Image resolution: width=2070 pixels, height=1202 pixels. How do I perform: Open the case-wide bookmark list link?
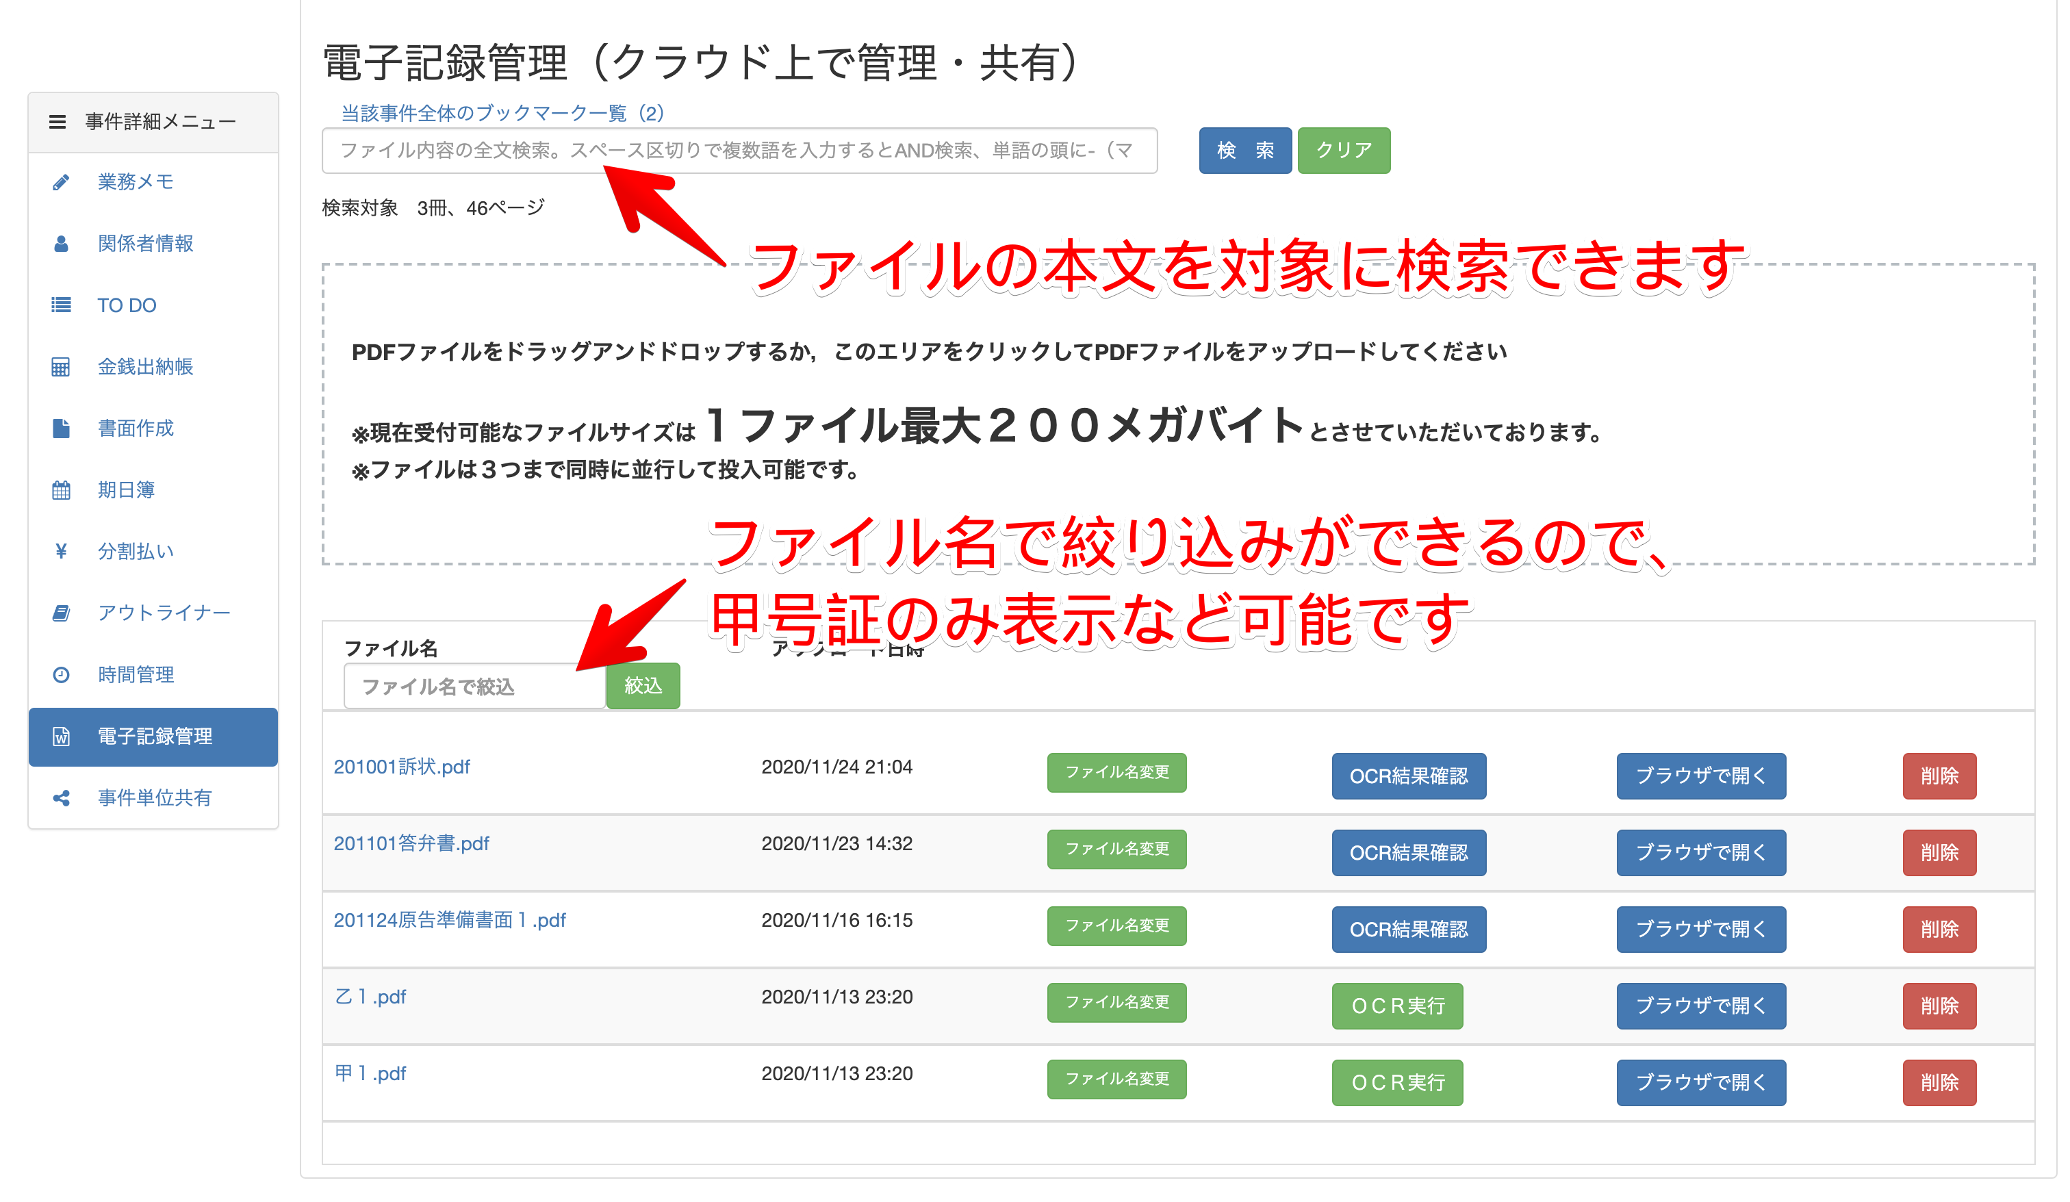click(502, 114)
